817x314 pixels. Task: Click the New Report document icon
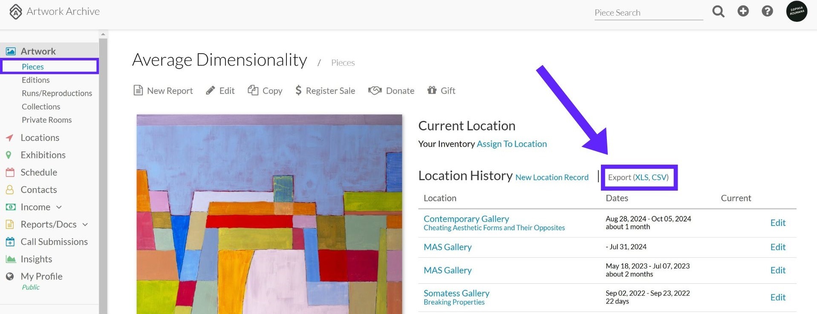point(138,90)
